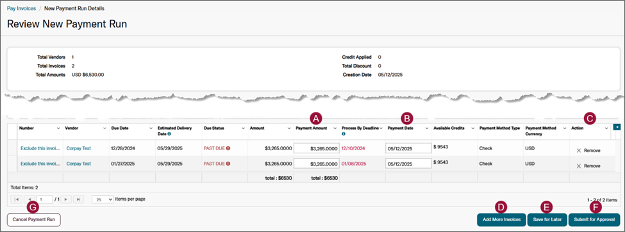Screen dimensions: 625x232
Task: Open the Payment Method Currency column menu arrow
Action: pos(565,128)
